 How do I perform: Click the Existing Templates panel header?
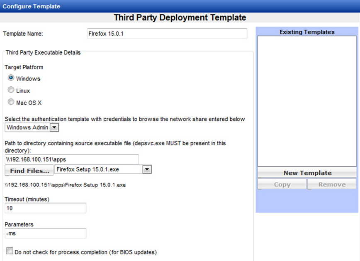click(x=307, y=32)
